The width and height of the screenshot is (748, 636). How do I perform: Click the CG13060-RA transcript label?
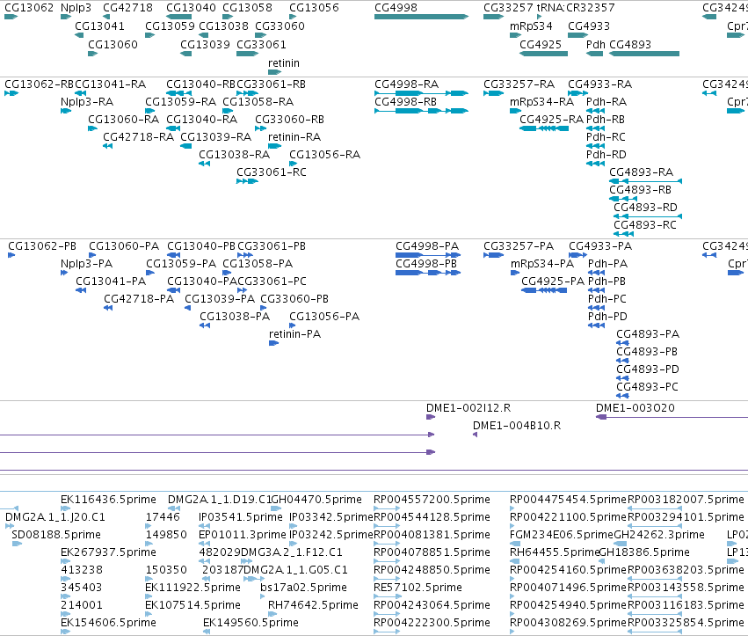click(124, 120)
